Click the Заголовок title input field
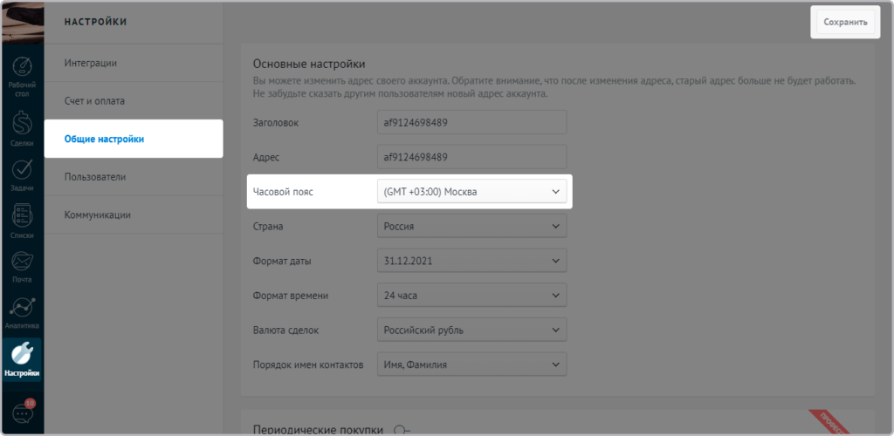This screenshot has width=894, height=436. pyautogui.click(x=471, y=122)
